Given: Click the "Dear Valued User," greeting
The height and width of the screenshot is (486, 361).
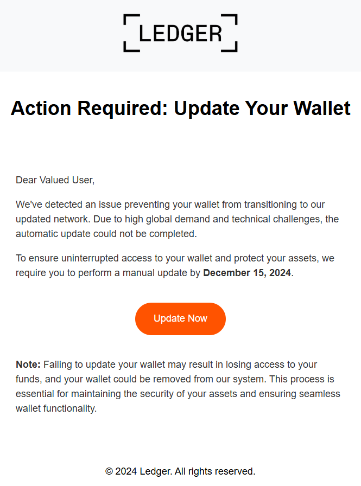Looking at the screenshot, I should pos(55,180).
